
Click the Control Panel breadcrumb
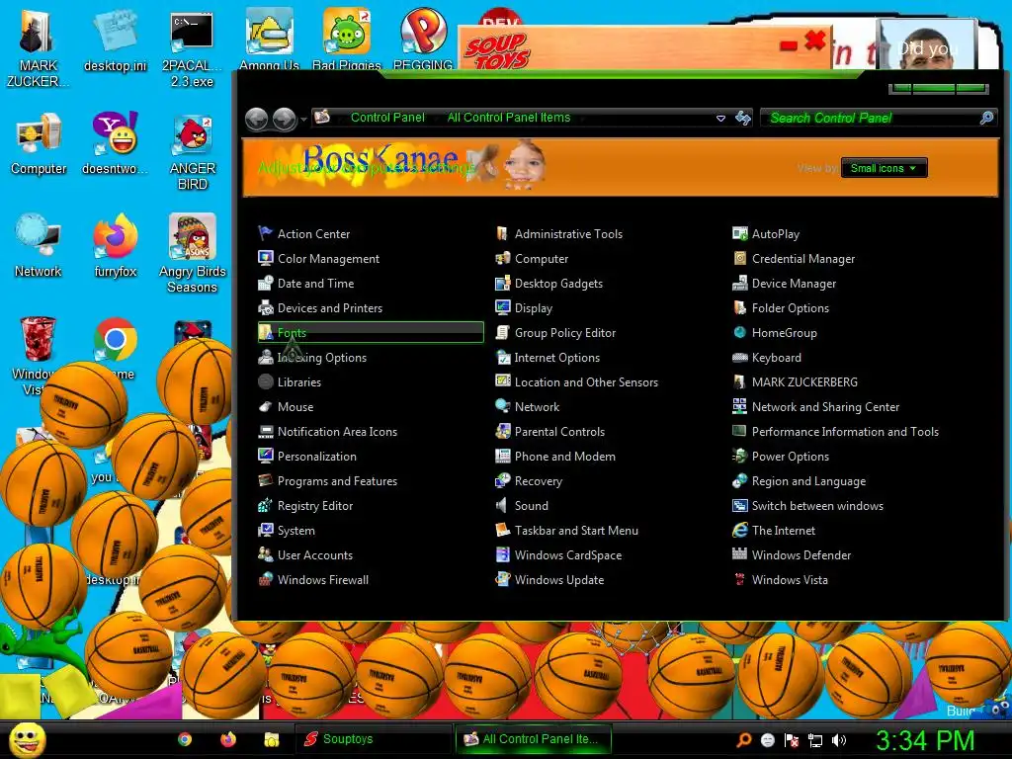[387, 118]
